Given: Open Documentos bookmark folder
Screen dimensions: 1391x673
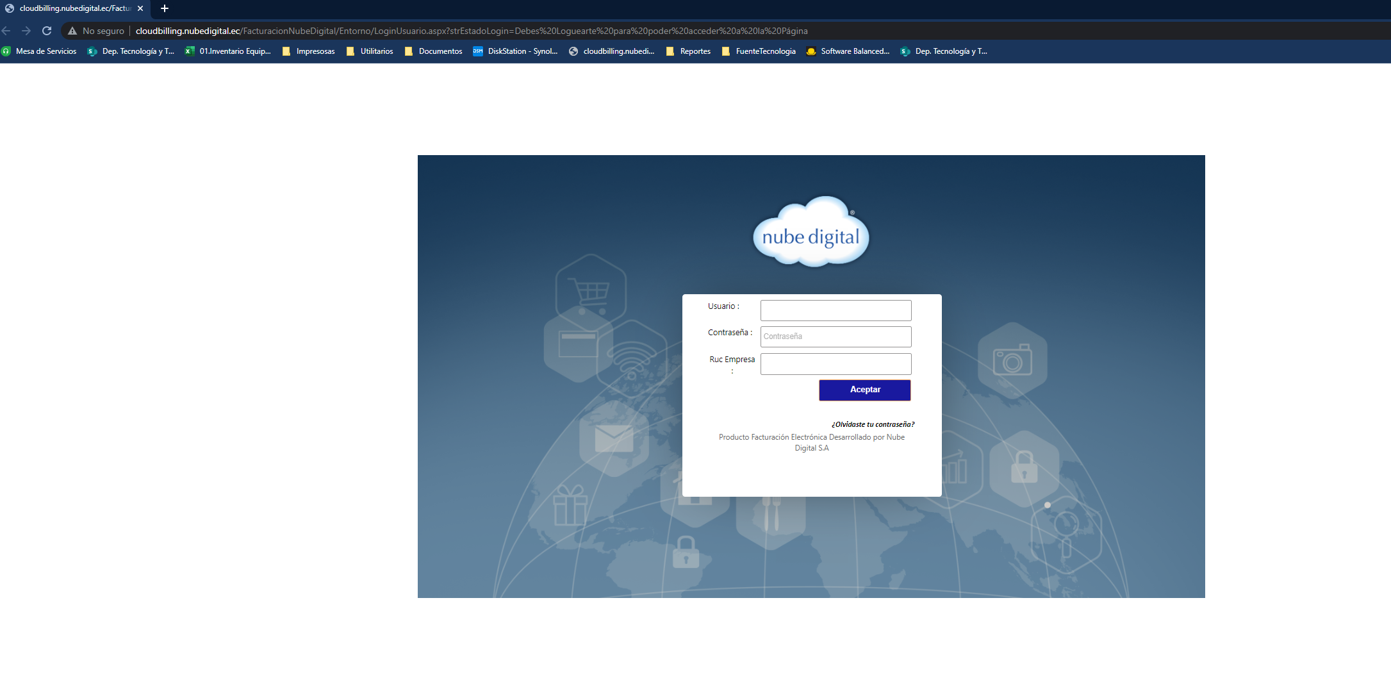Looking at the screenshot, I should click(434, 51).
